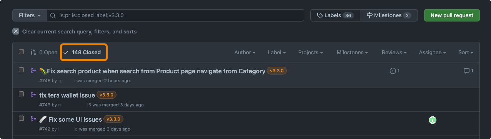Screen dimensions: 491x139
Task: Click merged icon for tera wallet PR
Action: 33,95
